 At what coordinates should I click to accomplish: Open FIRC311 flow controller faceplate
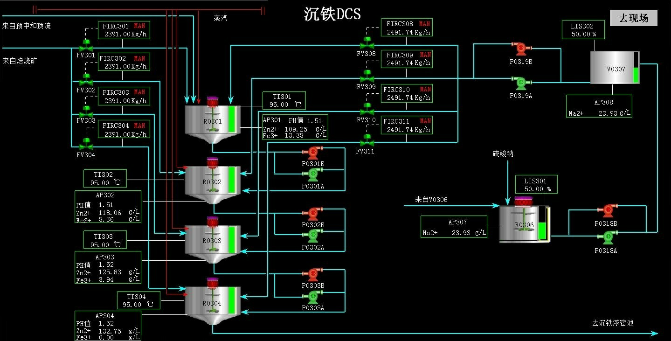[x=406, y=125]
